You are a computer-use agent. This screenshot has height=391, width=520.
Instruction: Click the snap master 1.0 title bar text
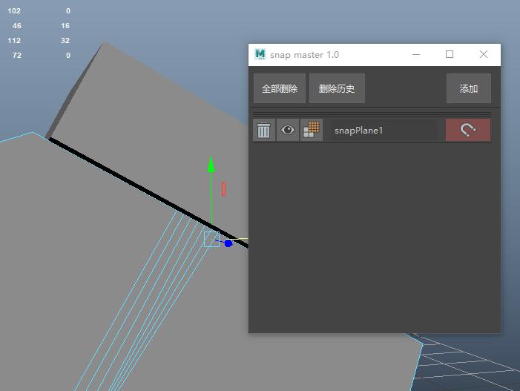pyautogui.click(x=305, y=55)
